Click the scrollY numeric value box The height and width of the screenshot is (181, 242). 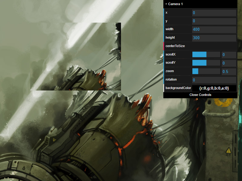(228, 63)
